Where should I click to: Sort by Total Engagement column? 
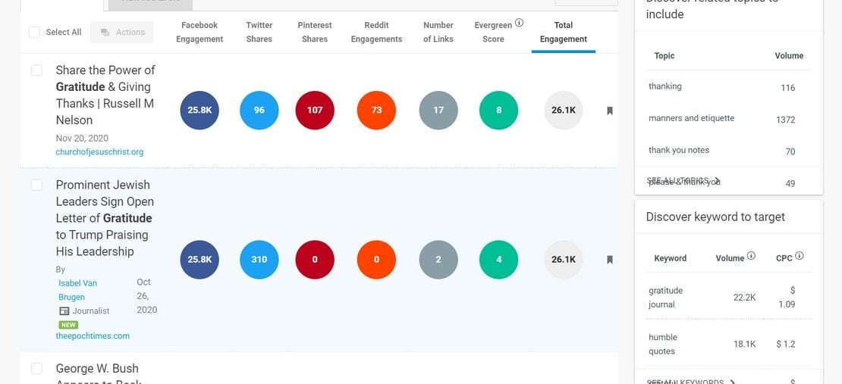[x=564, y=32]
